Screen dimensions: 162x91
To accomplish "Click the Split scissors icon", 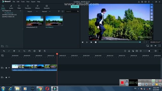I will [19, 51].
